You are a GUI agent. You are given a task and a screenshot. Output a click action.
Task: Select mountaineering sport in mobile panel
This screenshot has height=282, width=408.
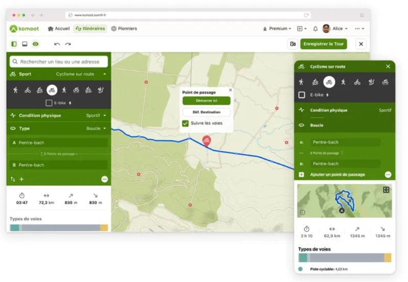click(371, 82)
